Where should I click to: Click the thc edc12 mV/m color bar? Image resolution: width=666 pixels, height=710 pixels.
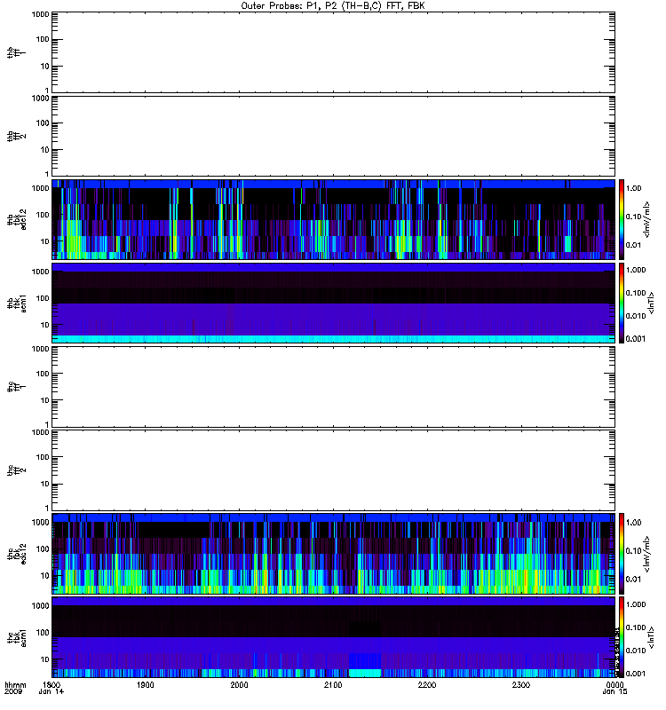tap(622, 554)
